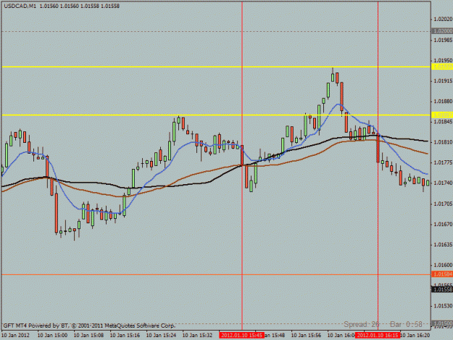Click the 10 Jan 15:56 time label
The height and width of the screenshot is (340, 453).
pyautogui.click(x=306, y=335)
